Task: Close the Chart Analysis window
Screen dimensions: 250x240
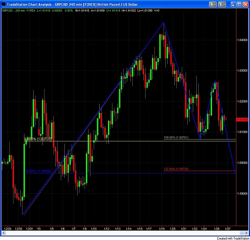Action: pos(246,4)
